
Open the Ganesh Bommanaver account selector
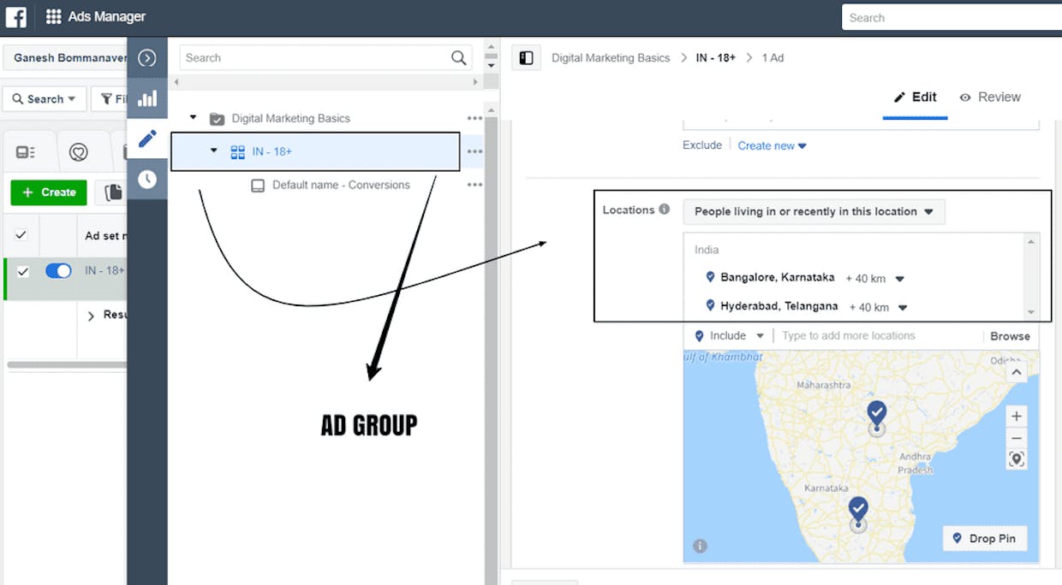[x=66, y=58]
